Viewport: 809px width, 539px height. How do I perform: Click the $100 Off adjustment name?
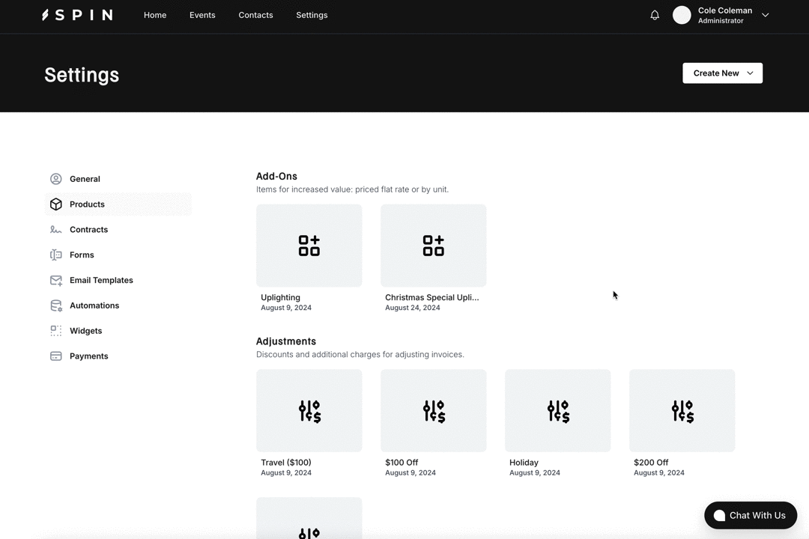point(402,463)
